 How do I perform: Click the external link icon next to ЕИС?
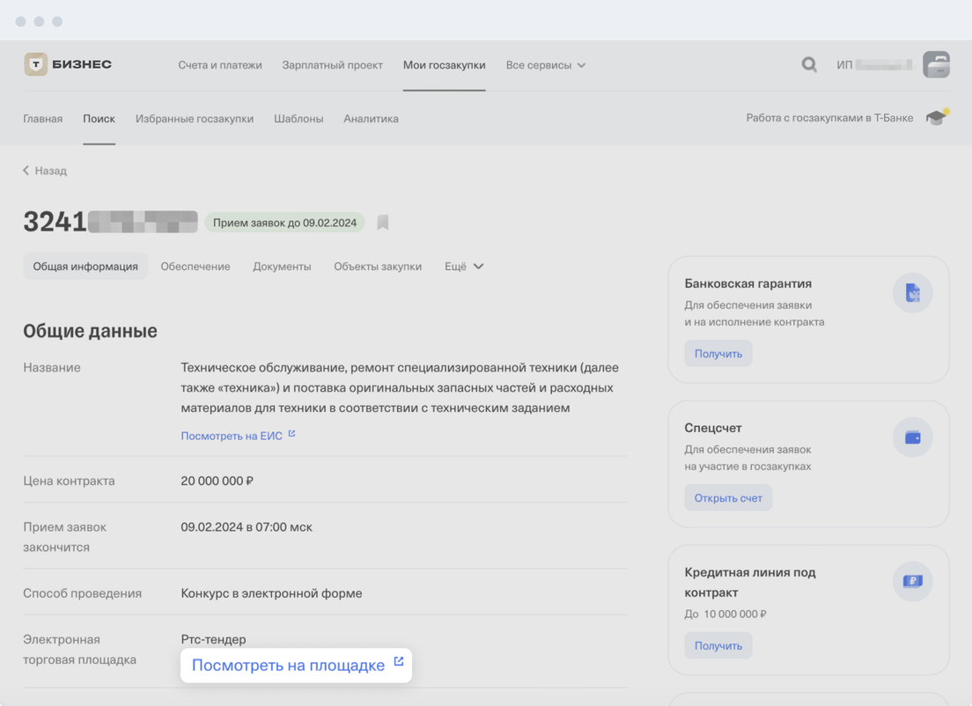[x=291, y=434]
